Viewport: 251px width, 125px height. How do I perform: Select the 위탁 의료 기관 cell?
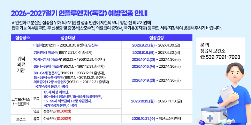pos(21,65)
